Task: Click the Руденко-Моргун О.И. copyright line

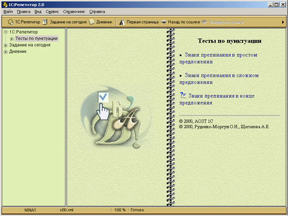Action: (x=224, y=126)
